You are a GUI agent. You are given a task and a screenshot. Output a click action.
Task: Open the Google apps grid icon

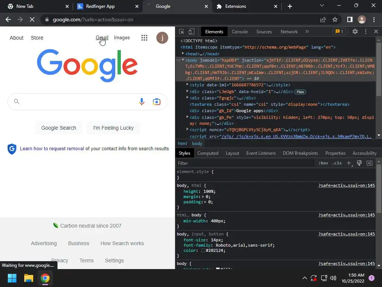(144, 38)
